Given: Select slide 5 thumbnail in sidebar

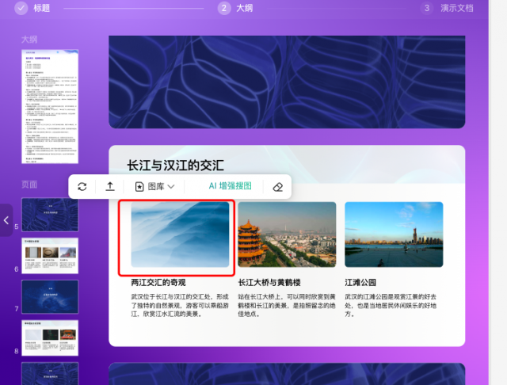Looking at the screenshot, I should pyautogui.click(x=50, y=214).
